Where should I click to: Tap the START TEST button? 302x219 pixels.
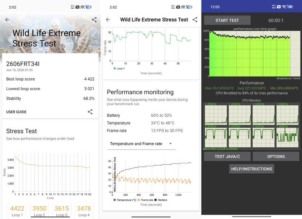click(227, 20)
